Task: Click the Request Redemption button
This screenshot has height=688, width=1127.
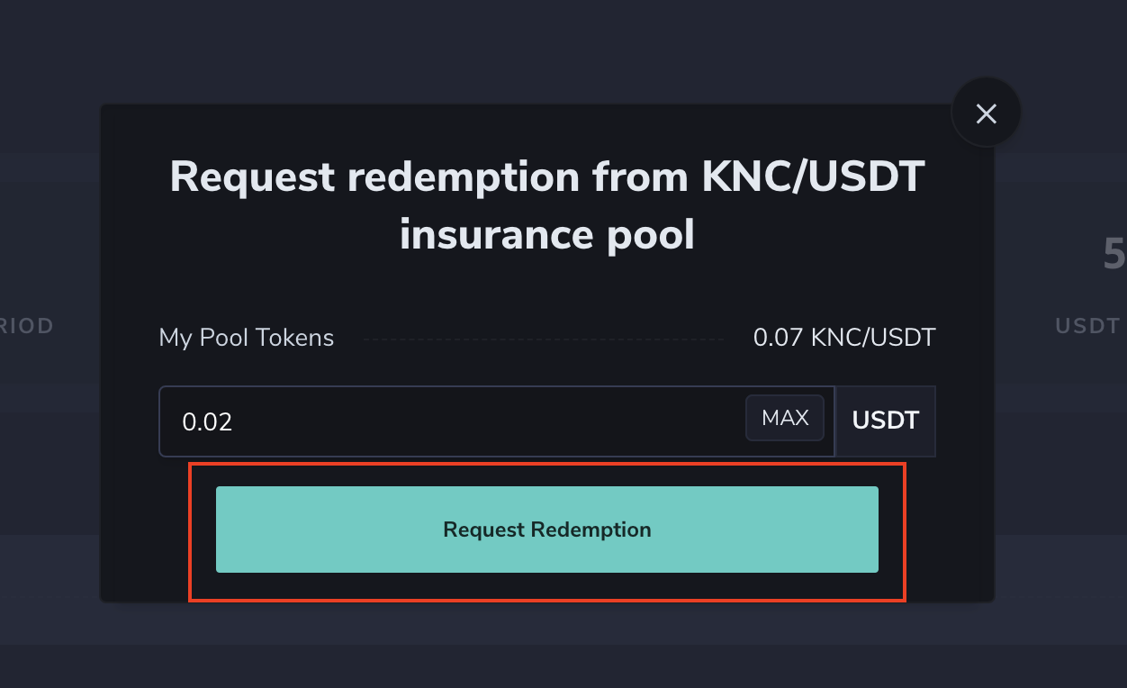Action: click(x=546, y=530)
